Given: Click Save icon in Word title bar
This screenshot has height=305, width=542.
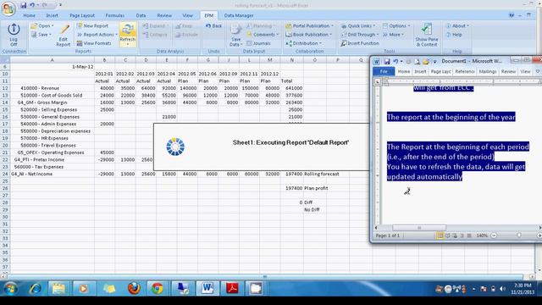Looking at the screenshot, I should (x=387, y=62).
